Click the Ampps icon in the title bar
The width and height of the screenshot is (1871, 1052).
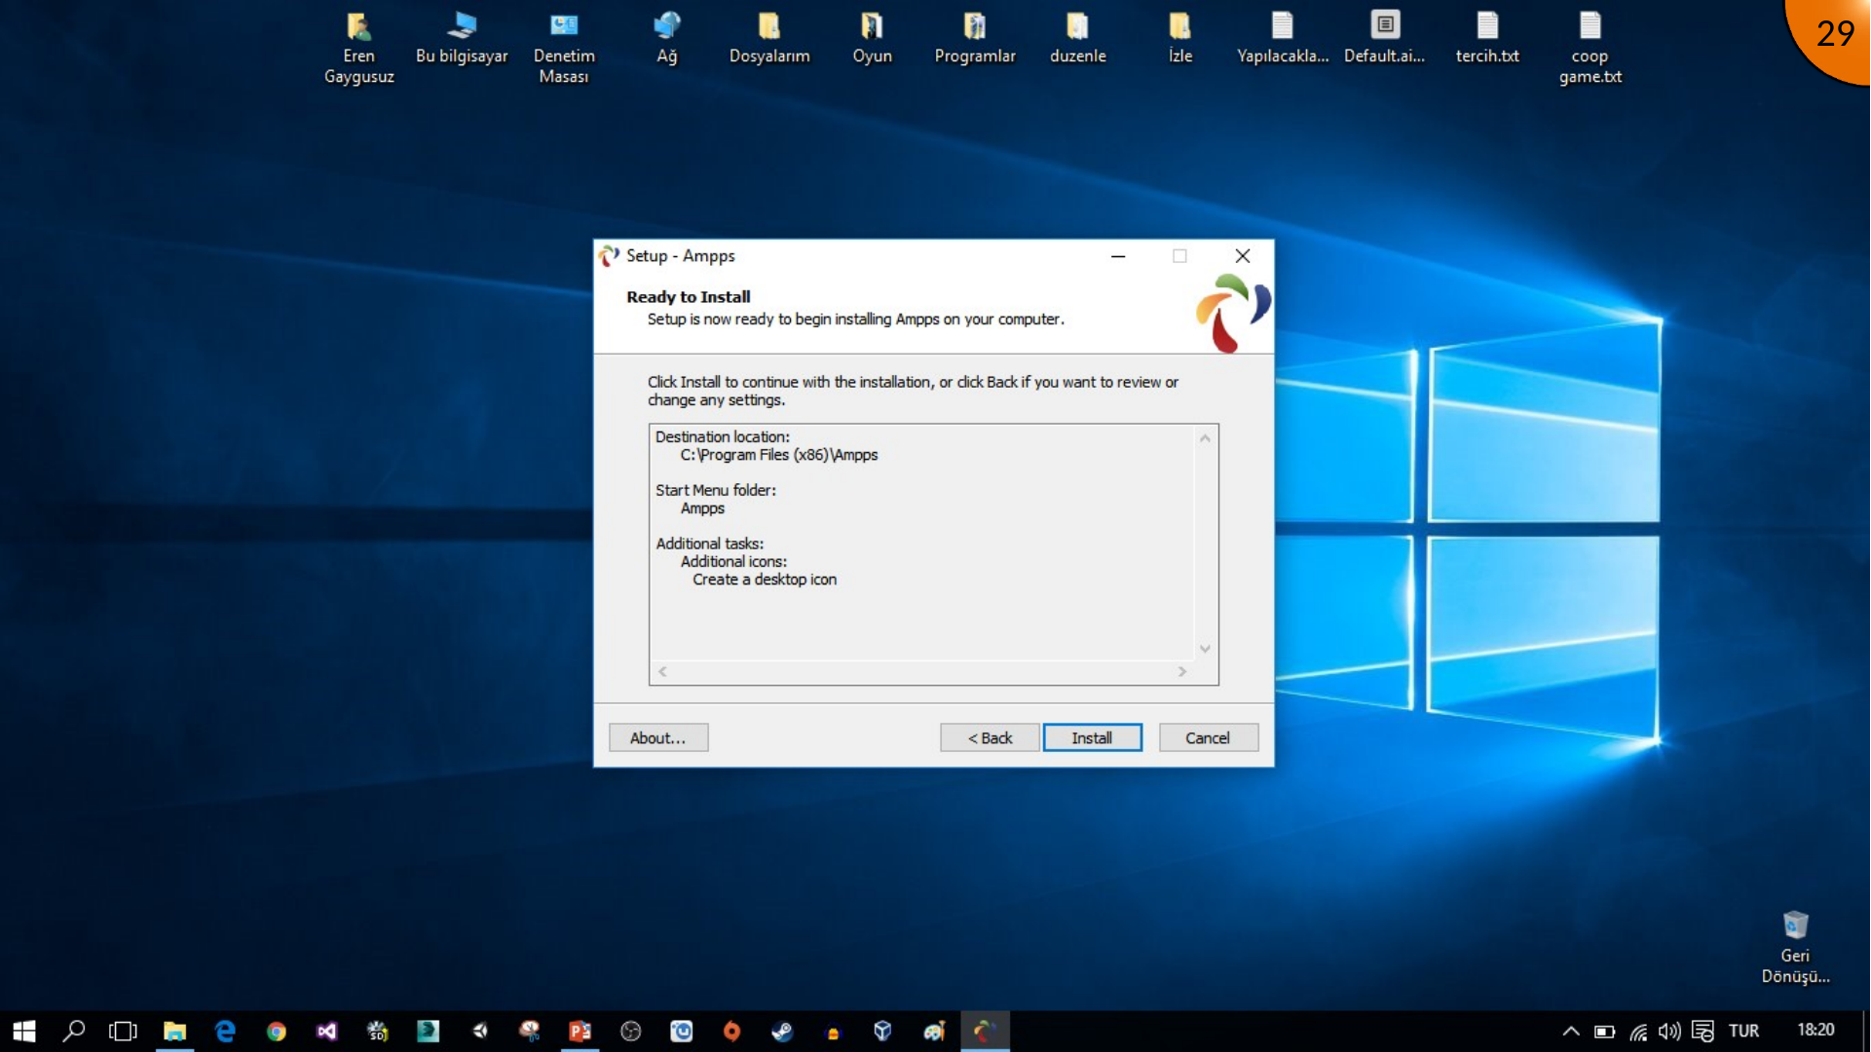609,255
